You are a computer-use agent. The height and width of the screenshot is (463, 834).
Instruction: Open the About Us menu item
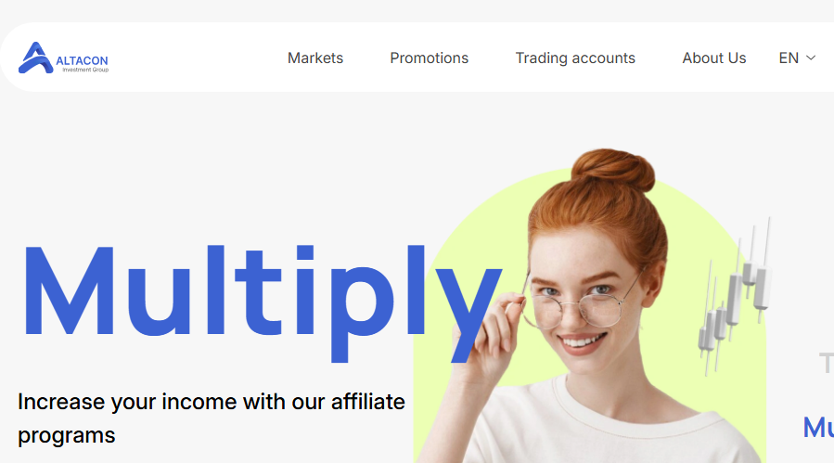point(714,58)
